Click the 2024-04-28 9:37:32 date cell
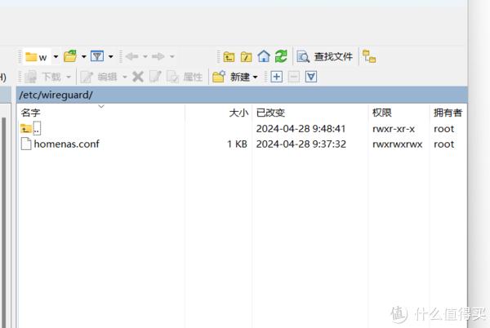Image resolution: width=490 pixels, height=328 pixels. click(301, 144)
